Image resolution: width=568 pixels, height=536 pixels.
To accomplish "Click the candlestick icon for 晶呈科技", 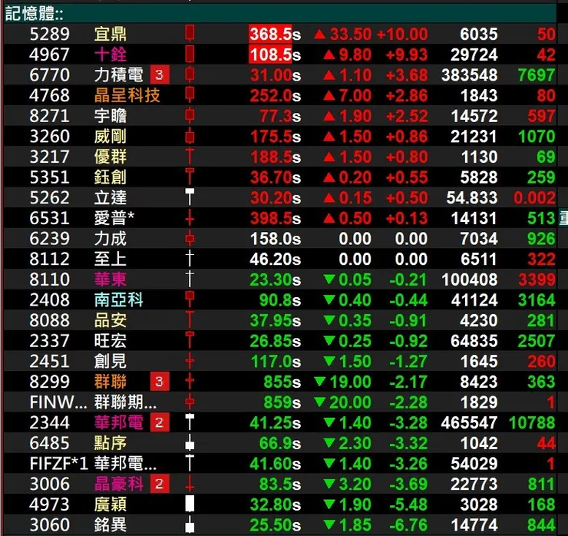I will [190, 94].
